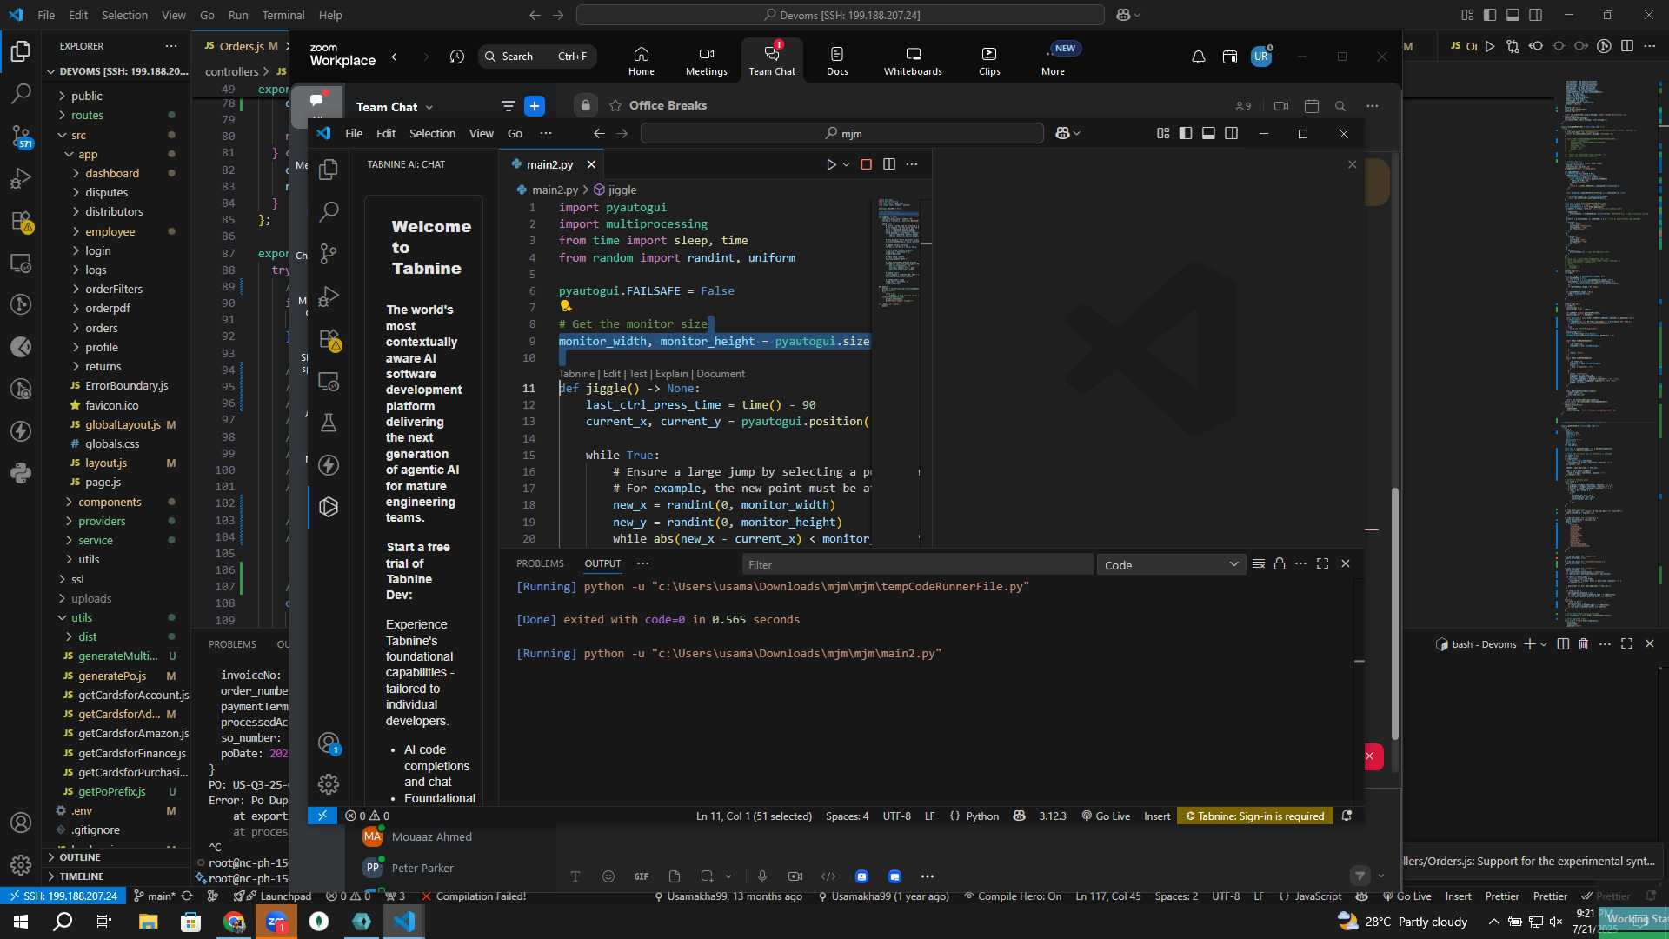Open Team Chat header dropdown chevron

click(429, 107)
